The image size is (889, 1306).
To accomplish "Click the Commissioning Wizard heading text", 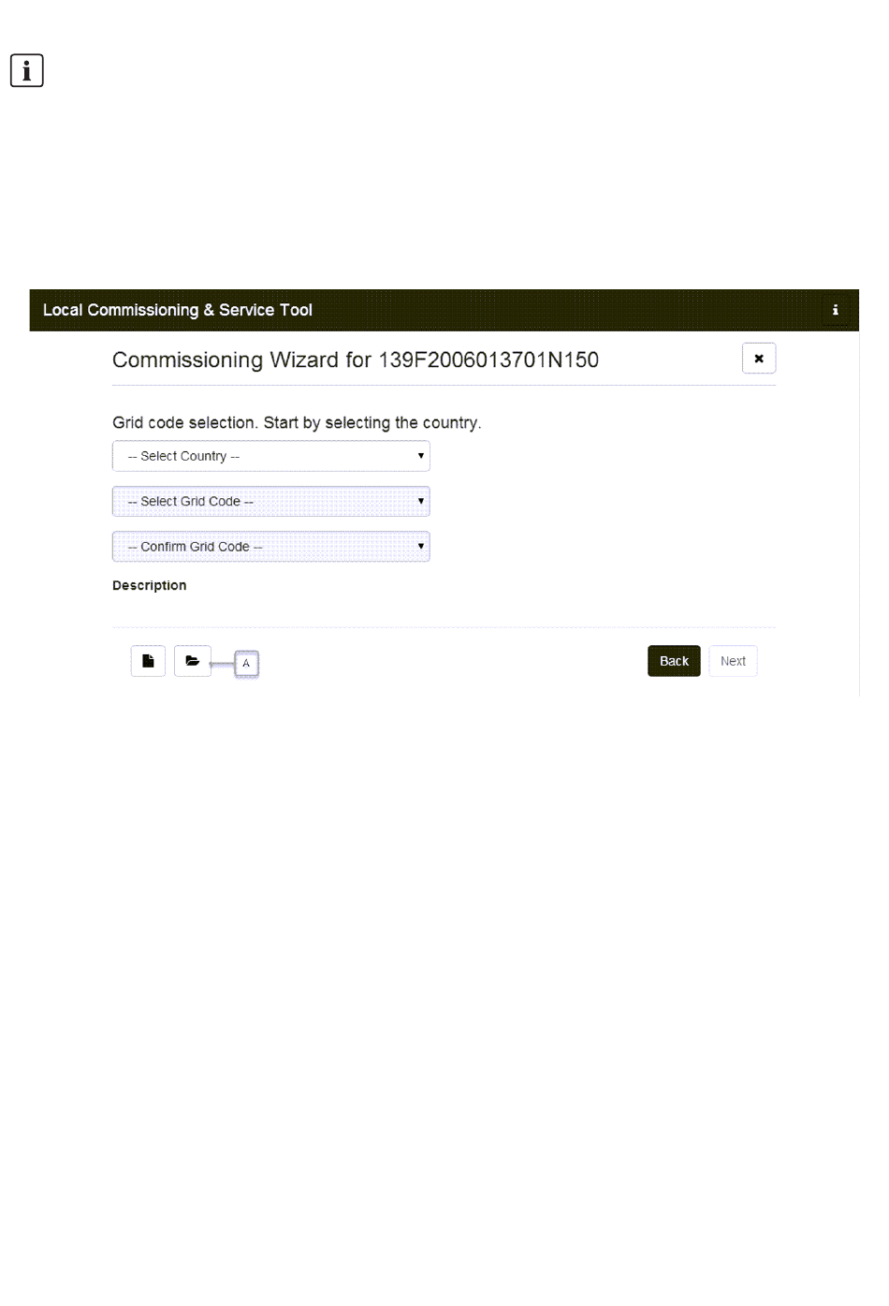I will click(x=356, y=360).
